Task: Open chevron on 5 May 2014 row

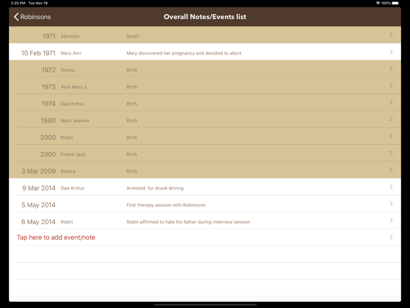Action: [x=391, y=203]
